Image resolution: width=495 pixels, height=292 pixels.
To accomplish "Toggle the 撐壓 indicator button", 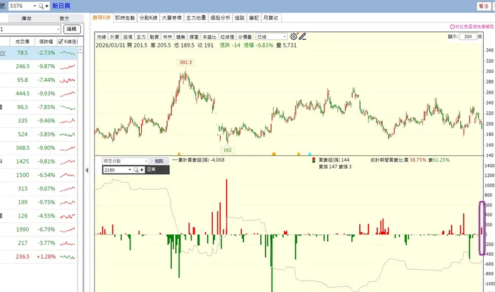I will pyautogui.click(x=194, y=37).
